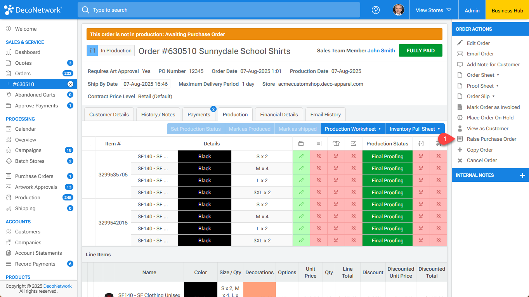Expand the View Stores dropdown
Image resolution: width=529 pixels, height=297 pixels.
(434, 10)
